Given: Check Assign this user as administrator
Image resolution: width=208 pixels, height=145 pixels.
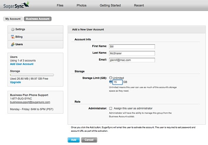Looking at the screenshot, I should (111, 108).
